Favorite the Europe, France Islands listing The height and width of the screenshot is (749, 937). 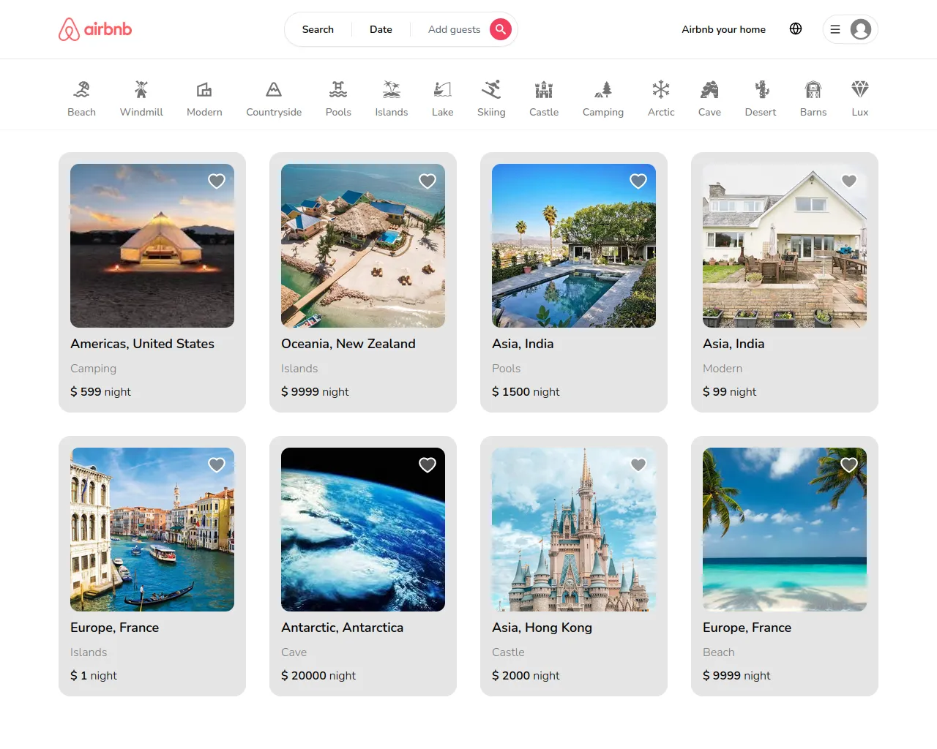pyautogui.click(x=217, y=464)
